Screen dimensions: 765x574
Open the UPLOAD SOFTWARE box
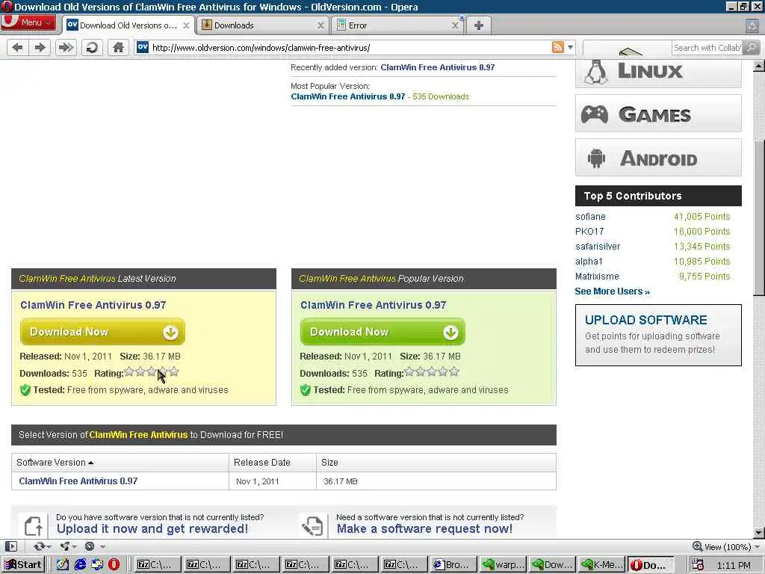658,335
